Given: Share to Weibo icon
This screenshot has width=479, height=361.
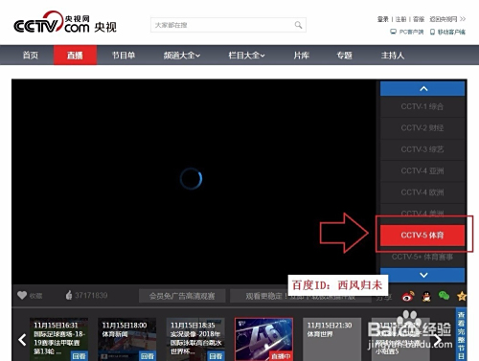Looking at the screenshot, I should click(x=408, y=296).
